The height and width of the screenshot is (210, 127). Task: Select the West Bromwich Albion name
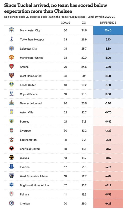[34, 176]
